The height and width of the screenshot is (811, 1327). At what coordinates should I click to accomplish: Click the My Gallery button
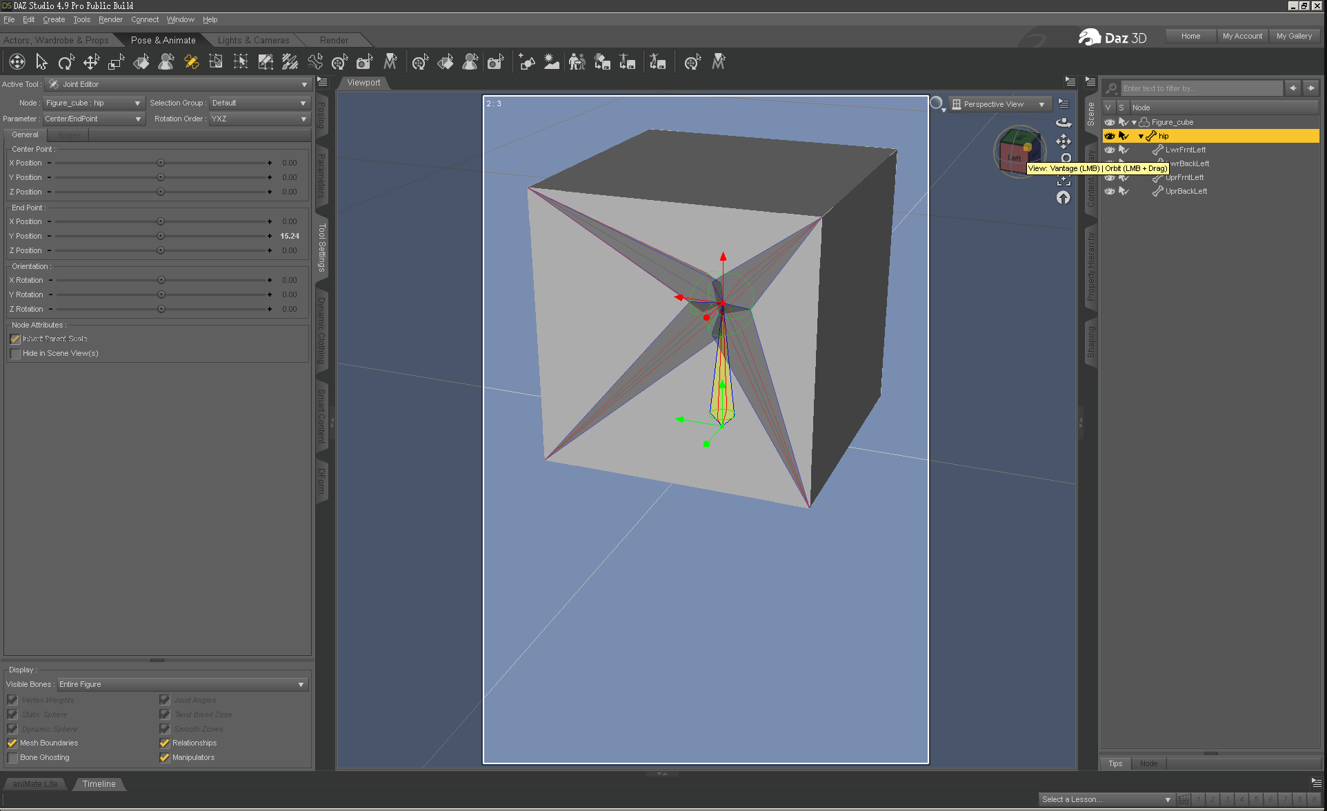pos(1294,36)
